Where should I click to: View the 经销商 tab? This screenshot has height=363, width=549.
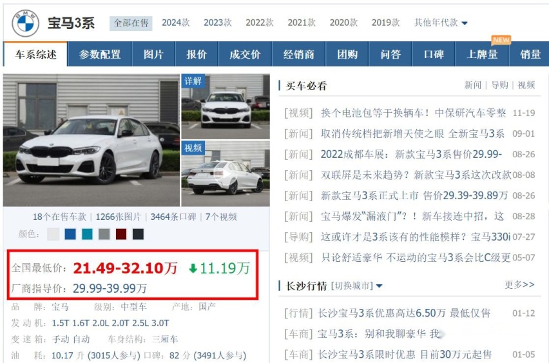pyautogui.click(x=298, y=54)
